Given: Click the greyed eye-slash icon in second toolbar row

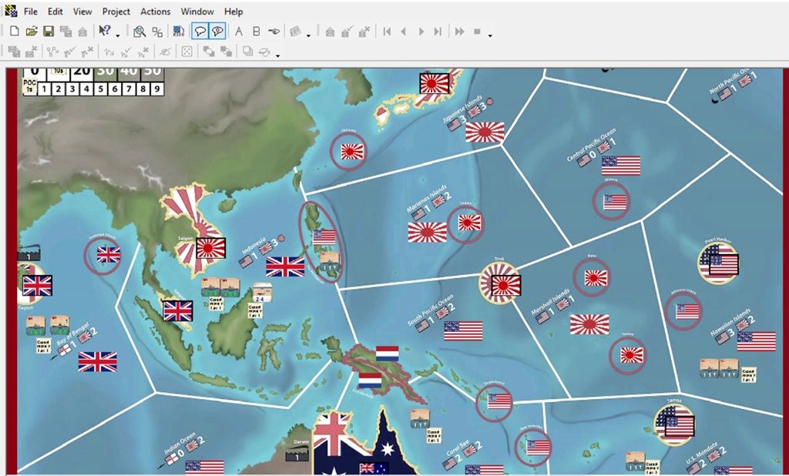Looking at the screenshot, I should tap(165, 52).
